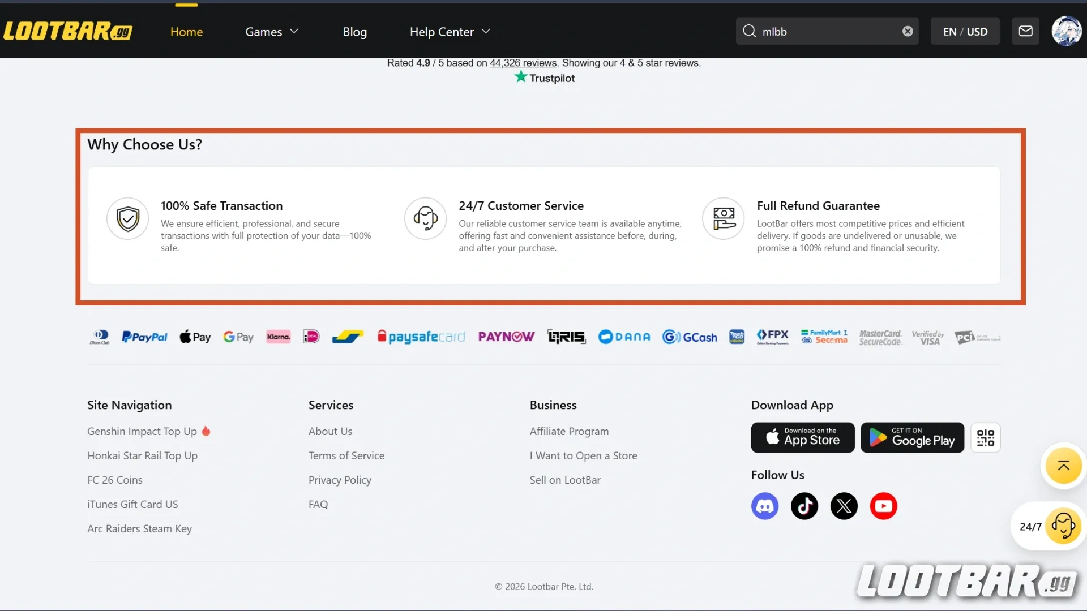Screen dimensions: 1087x611
Task: Open LootBar's YouTube channel
Action: point(884,506)
